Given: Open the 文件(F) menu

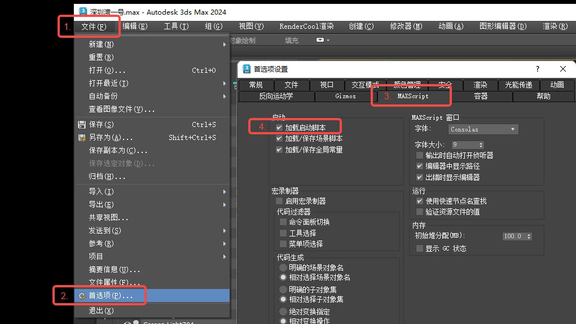Looking at the screenshot, I should (94, 27).
